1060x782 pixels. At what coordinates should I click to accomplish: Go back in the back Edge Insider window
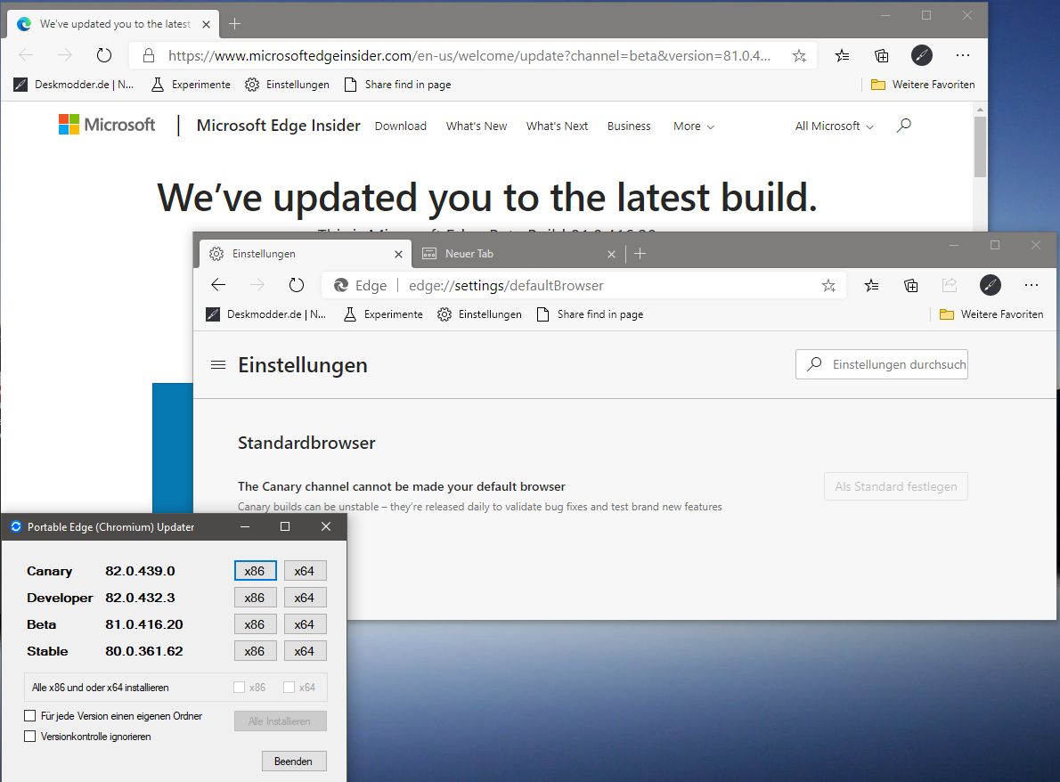pyautogui.click(x=26, y=55)
